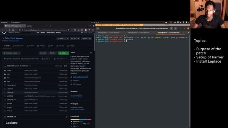Viewport: 228px width, 128px height.
Task: Switch to the Pull requests tab
Action: [x=18, y=46]
